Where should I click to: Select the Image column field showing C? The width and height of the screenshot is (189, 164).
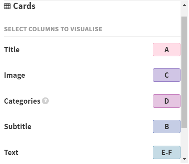coord(167,75)
